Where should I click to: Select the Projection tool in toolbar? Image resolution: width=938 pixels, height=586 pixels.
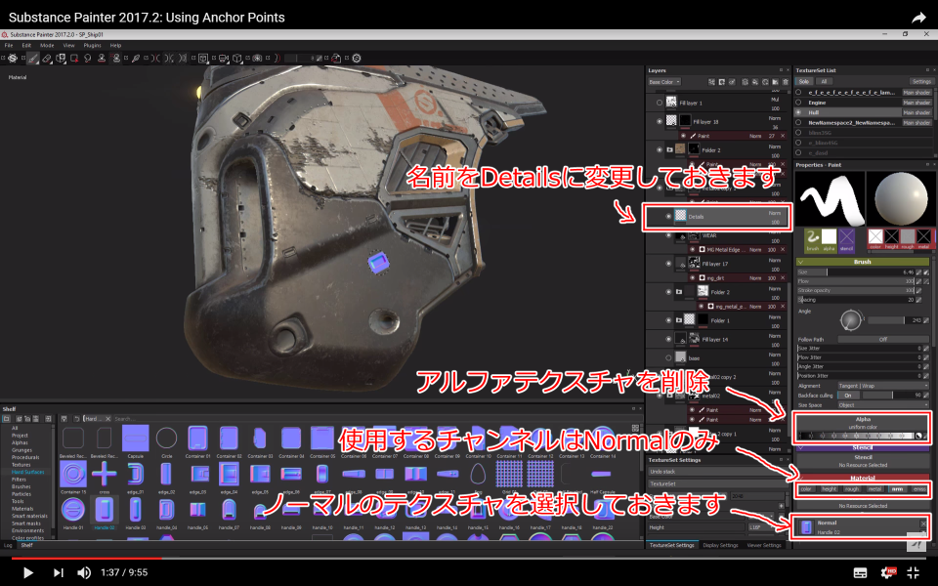61,59
